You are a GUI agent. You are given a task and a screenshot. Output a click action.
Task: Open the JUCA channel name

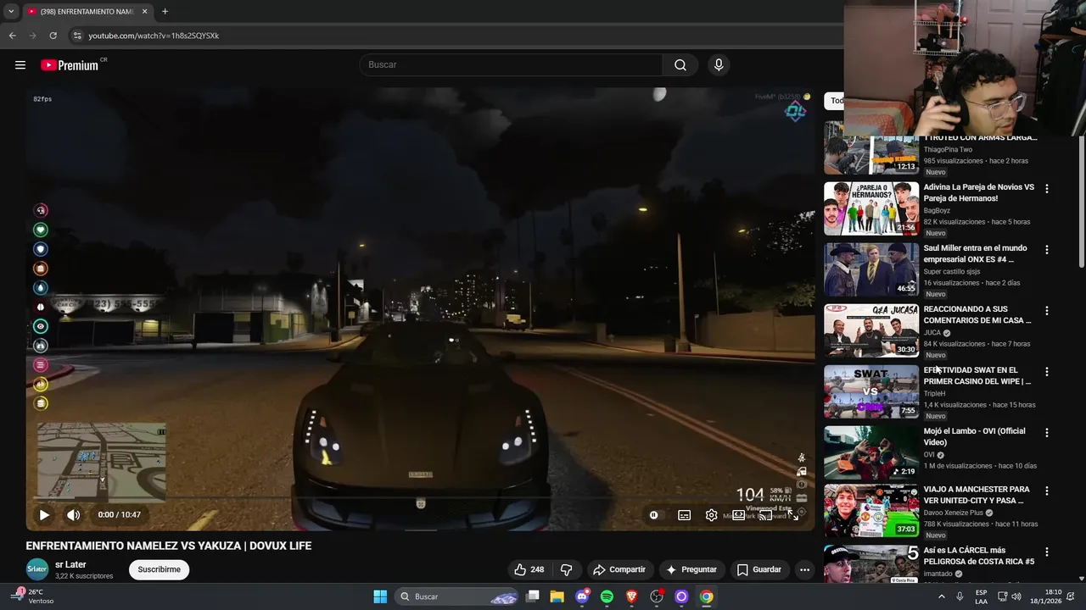tap(932, 333)
